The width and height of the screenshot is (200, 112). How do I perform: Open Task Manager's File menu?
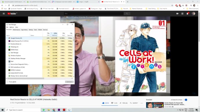coord(7,27)
